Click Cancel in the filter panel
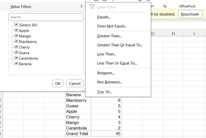 [75, 84]
